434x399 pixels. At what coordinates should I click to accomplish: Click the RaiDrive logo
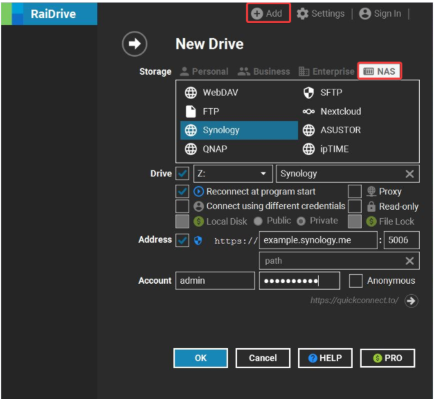(x=50, y=14)
